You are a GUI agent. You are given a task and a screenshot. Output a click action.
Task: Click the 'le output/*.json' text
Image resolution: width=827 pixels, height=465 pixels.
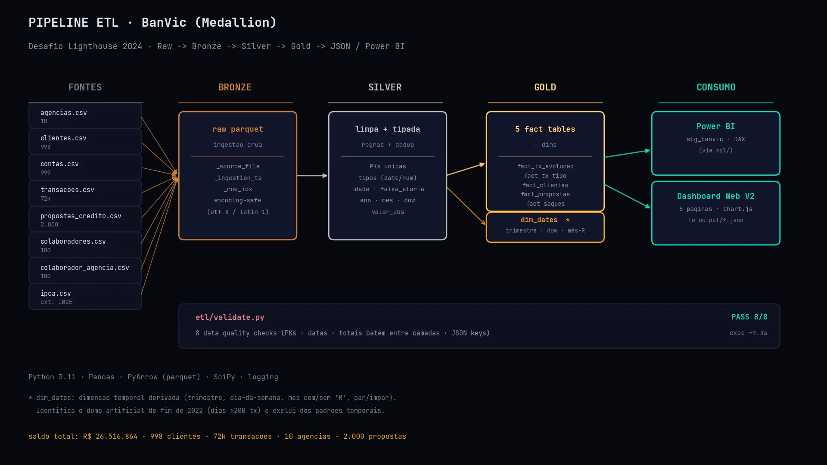[x=716, y=220]
